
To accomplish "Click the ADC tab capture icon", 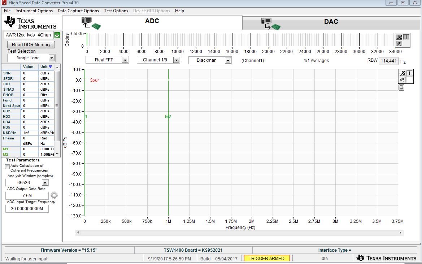I will pos(91,23).
